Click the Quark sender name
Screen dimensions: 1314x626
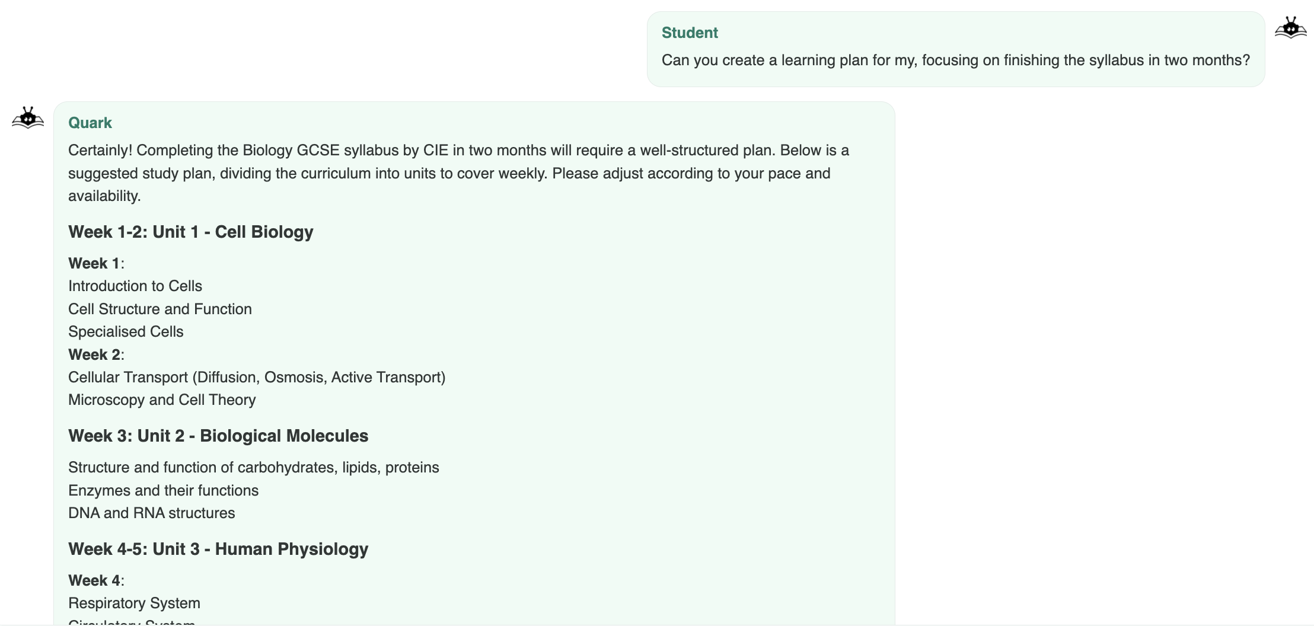(x=90, y=123)
